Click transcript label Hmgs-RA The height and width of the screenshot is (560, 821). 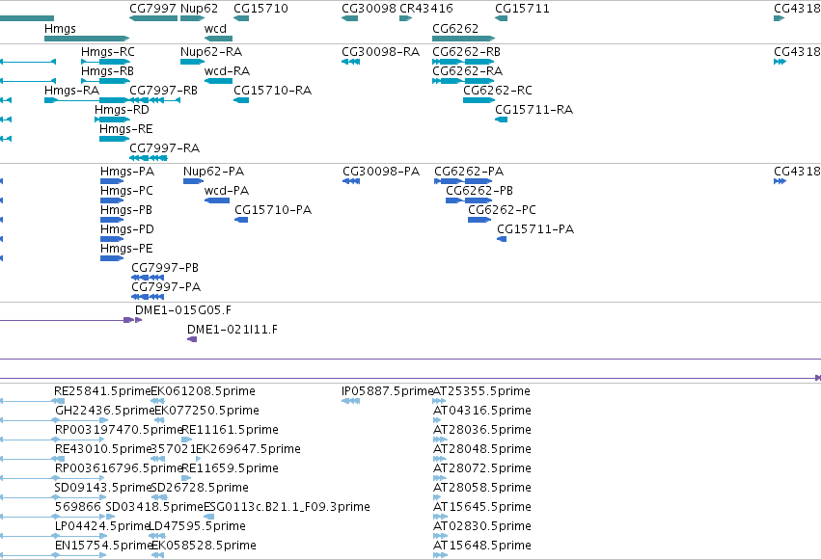(71, 91)
